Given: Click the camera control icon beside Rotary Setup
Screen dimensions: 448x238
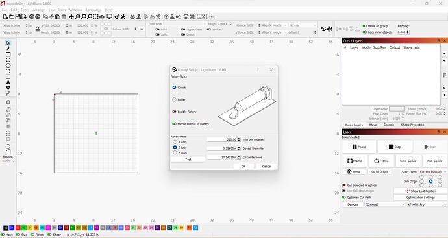Looking at the screenshot, I should pyautogui.click(x=330, y=29).
